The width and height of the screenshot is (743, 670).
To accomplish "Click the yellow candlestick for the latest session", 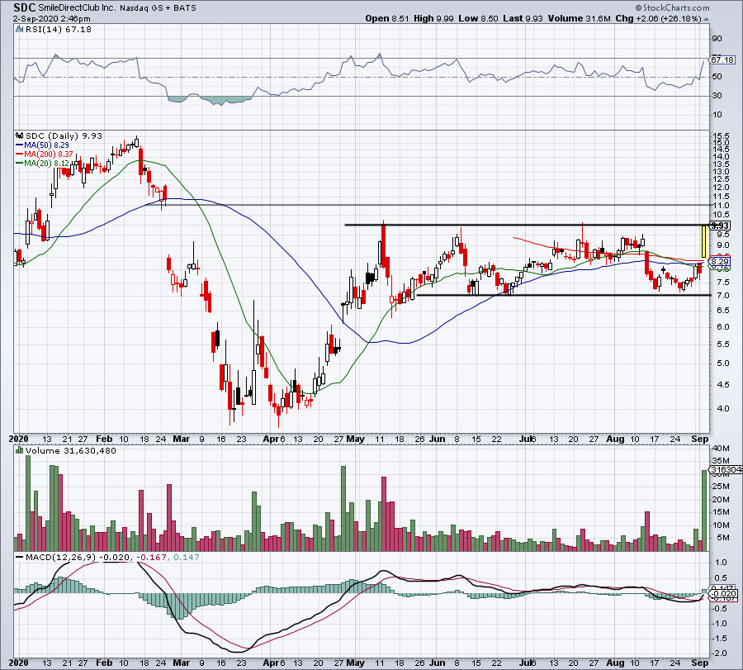I will [x=704, y=242].
